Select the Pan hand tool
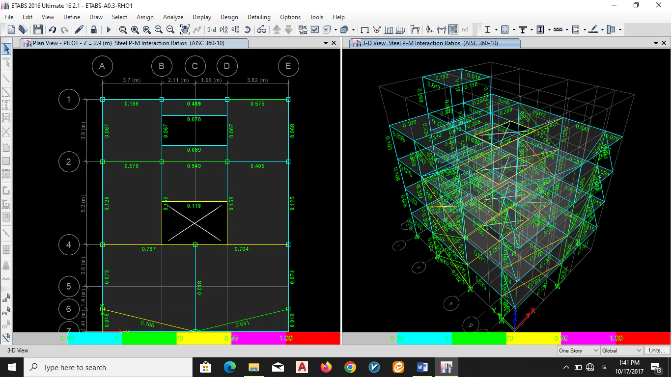The width and height of the screenshot is (671, 377). coord(185,30)
